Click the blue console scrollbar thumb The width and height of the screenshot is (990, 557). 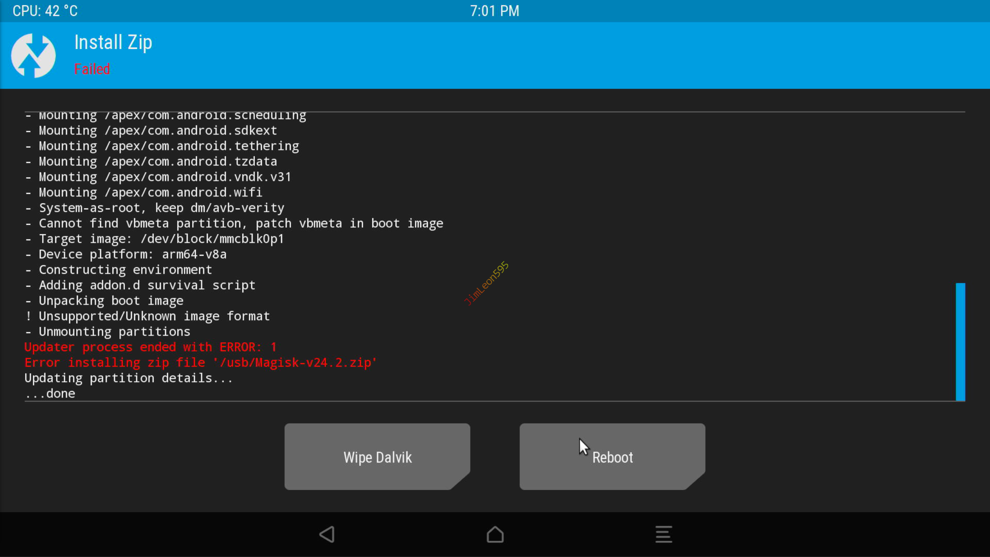point(960,342)
